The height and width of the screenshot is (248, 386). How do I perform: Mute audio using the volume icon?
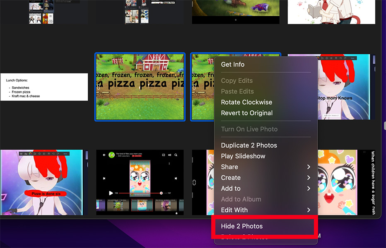pos(169,155)
